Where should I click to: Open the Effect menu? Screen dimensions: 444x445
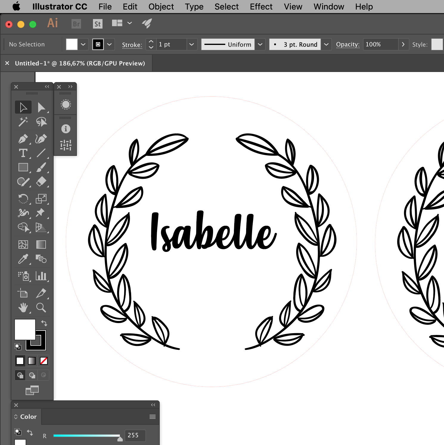[x=261, y=7]
